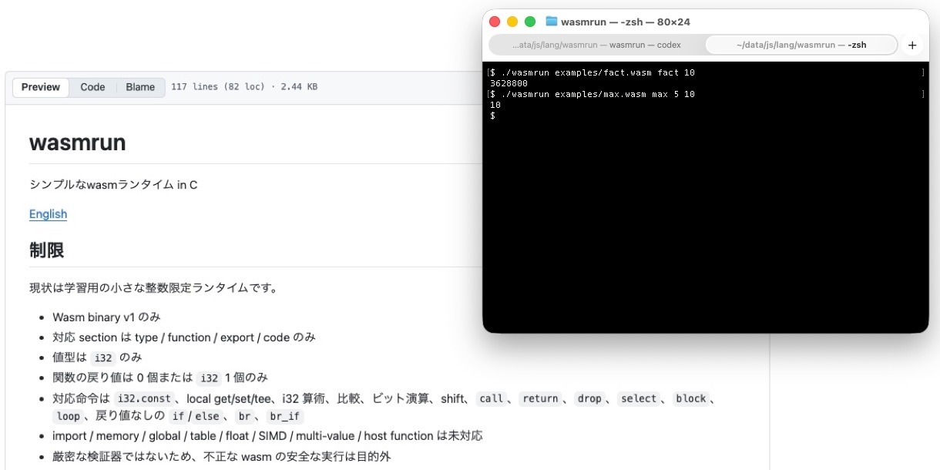940x470 pixels.
Task: Select the -zsh terminal tab
Action: click(x=801, y=45)
